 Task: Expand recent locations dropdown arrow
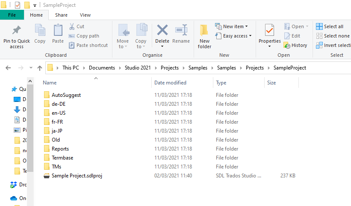coord(31,68)
